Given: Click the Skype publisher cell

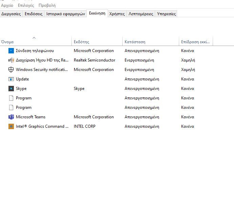Looking at the screenshot, I should (79, 89).
